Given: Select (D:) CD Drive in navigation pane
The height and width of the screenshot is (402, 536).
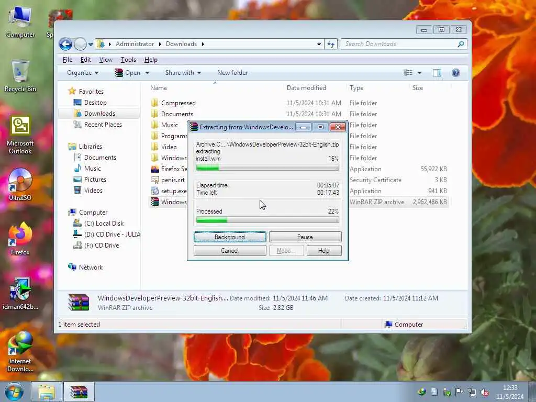Looking at the screenshot, I should [x=107, y=234].
